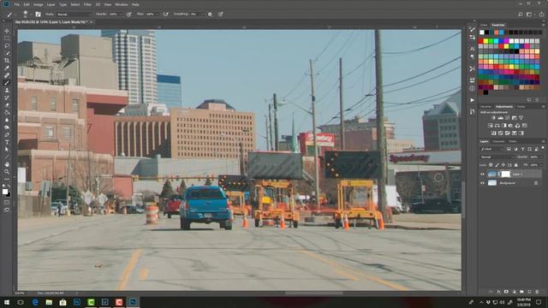Create new swatch button in Swatches panel

point(529,100)
